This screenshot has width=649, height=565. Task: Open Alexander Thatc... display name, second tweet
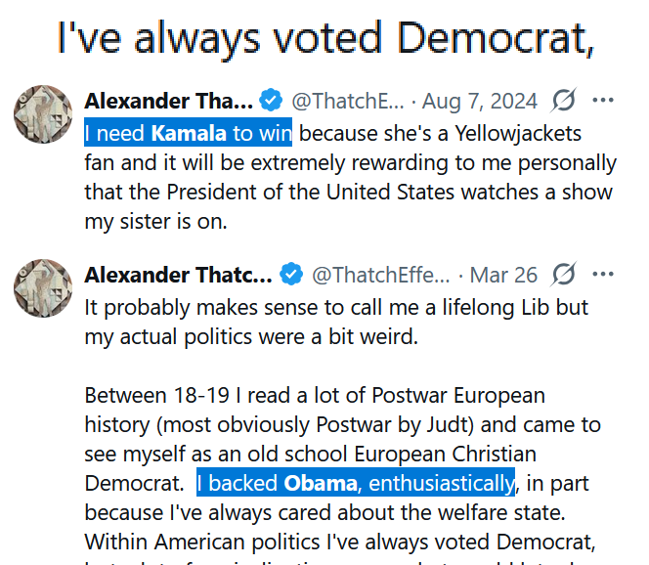pyautogui.click(x=179, y=275)
